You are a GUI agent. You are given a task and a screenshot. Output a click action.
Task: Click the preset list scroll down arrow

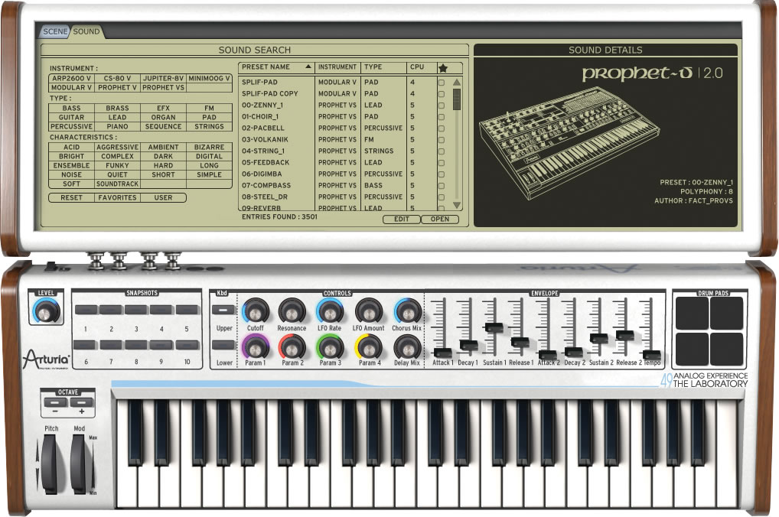click(x=457, y=205)
